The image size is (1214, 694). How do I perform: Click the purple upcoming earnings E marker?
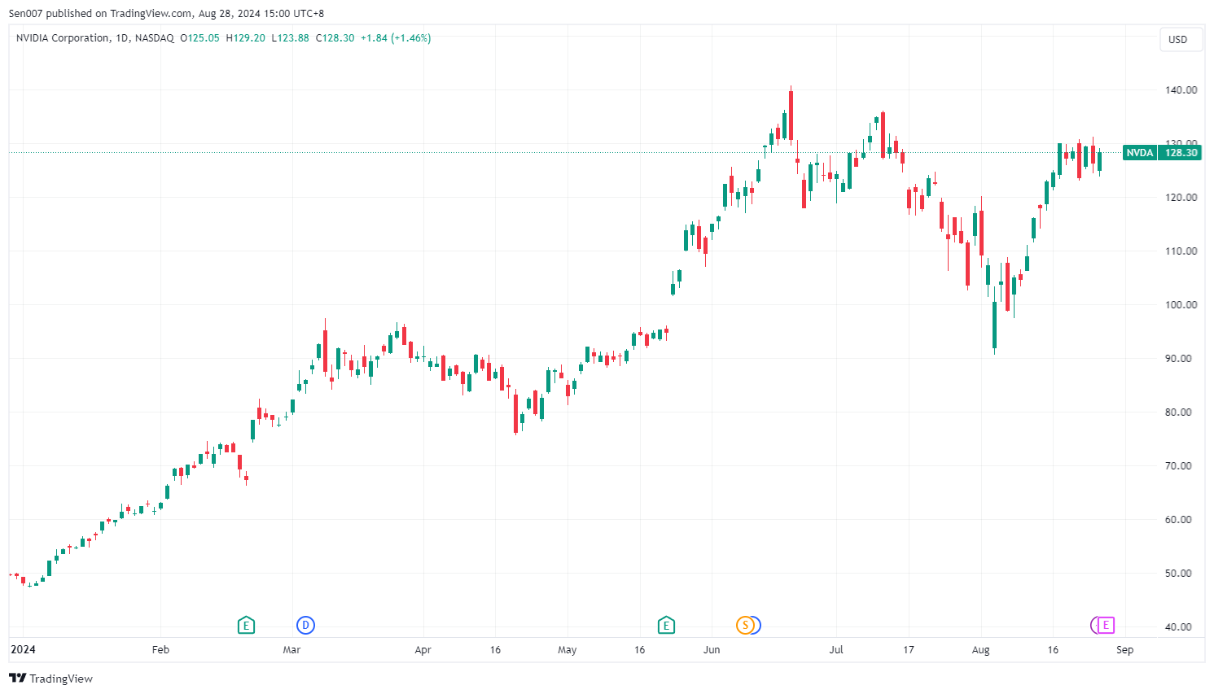1105,625
